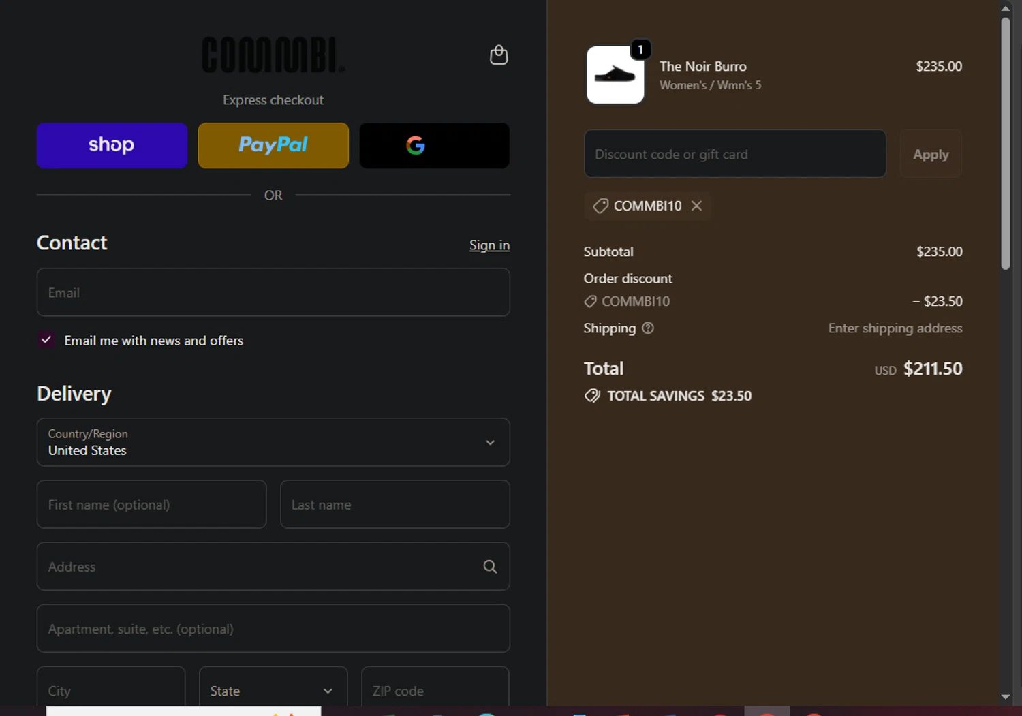The width and height of the screenshot is (1022, 716).
Task: Click the scrollbar up arrow
Action: (1006, 8)
